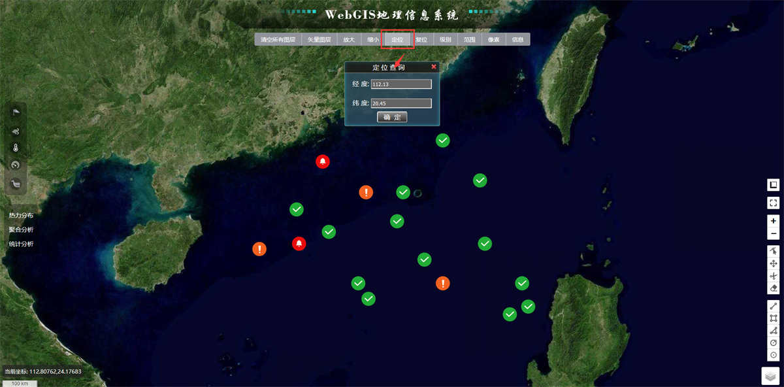Viewport: 784px width, 387px height.
Task: Pick the eraser tool
Action: point(774,288)
